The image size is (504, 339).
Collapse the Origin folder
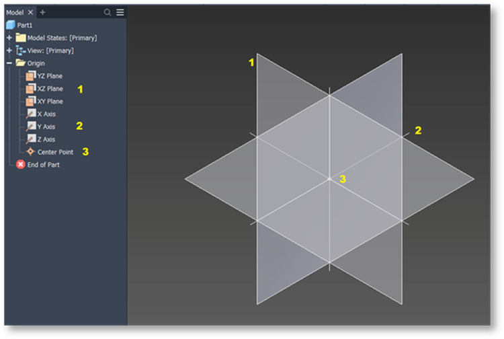tap(9, 63)
